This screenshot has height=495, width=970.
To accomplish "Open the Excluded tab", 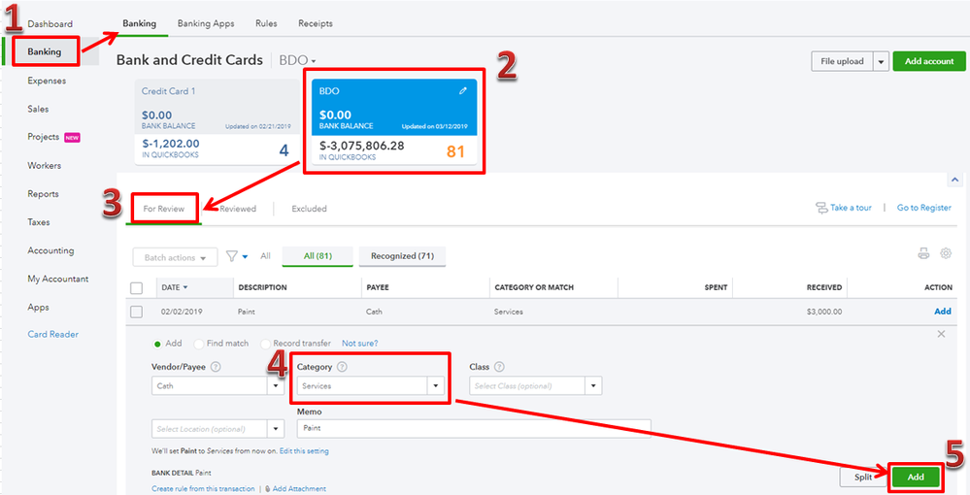I will point(310,209).
